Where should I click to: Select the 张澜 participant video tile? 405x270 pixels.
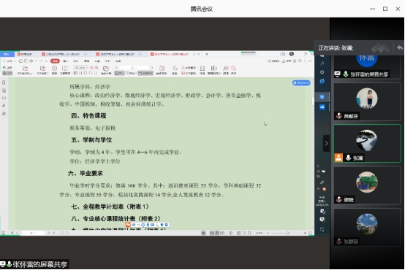[x=367, y=143]
